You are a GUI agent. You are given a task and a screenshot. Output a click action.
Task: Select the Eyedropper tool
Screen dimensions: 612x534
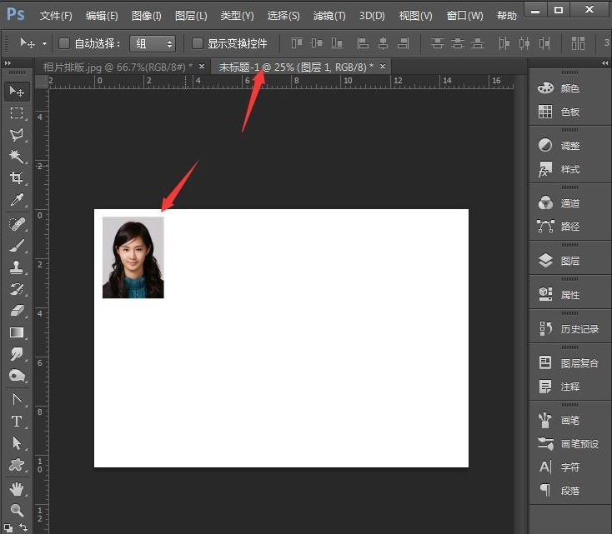[x=16, y=200]
